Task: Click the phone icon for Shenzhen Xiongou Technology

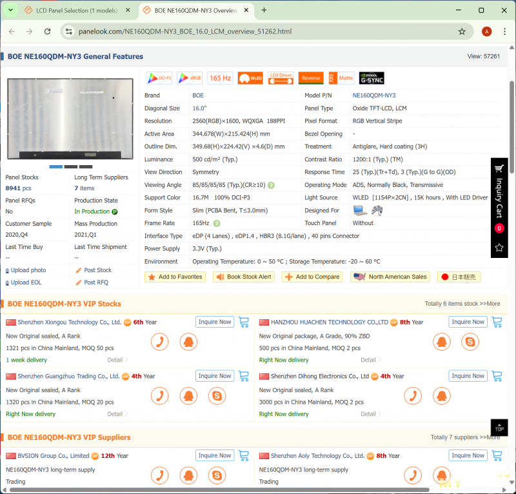Action: (x=159, y=342)
